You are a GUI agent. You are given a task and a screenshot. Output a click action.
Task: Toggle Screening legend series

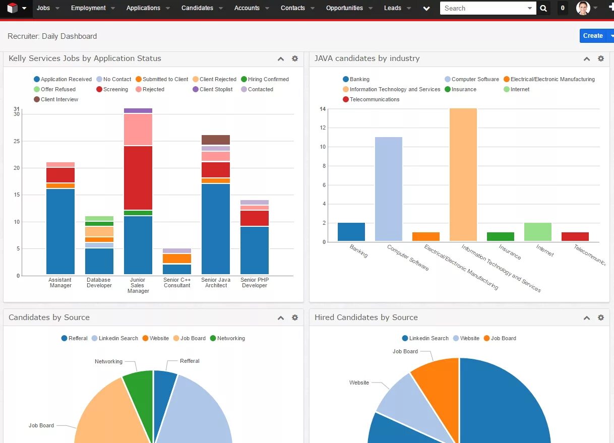[112, 89]
